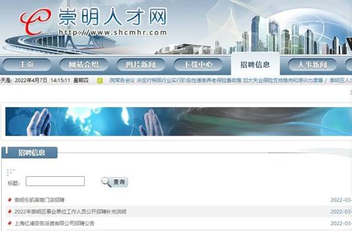Focus the 标题 search input field
The height and width of the screenshot is (231, 352).
(x=55, y=181)
